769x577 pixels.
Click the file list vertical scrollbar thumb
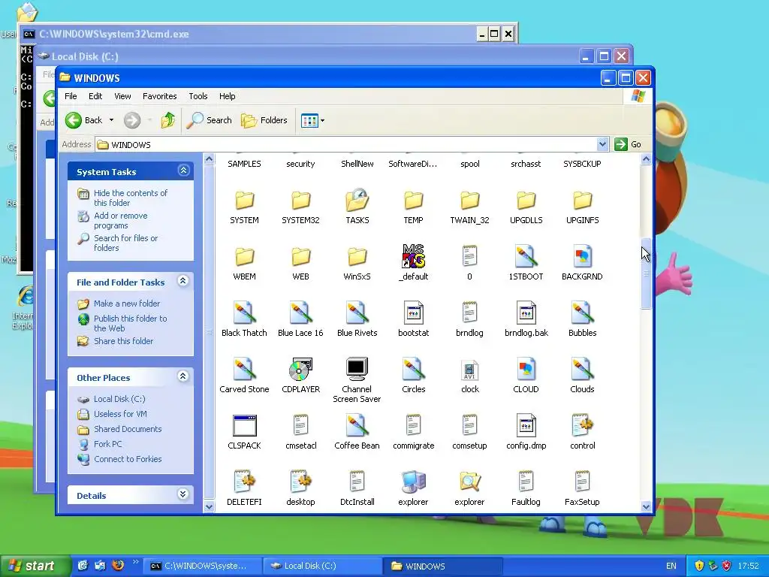646,273
